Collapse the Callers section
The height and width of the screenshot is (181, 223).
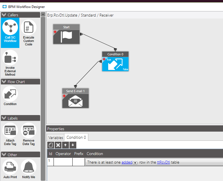tap(4, 15)
